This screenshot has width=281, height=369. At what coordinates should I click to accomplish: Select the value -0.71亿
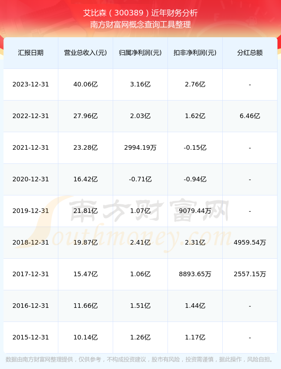coord(140,179)
